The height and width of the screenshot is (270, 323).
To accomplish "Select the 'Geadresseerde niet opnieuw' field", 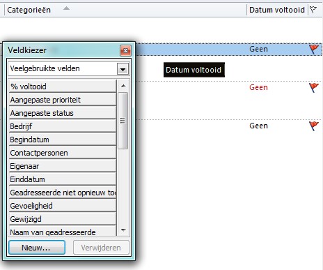I will click(63, 193).
